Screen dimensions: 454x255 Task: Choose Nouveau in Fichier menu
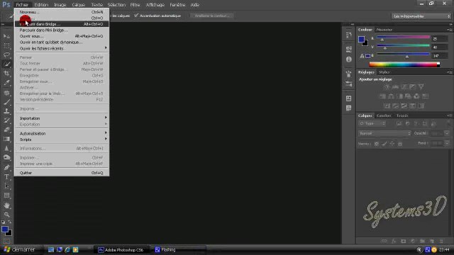click(62, 12)
